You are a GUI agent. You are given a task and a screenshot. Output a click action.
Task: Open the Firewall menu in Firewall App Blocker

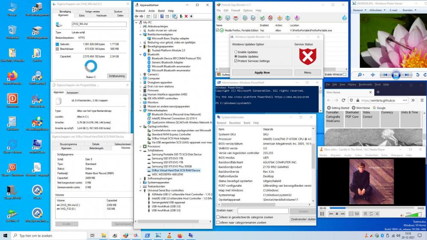236,10
